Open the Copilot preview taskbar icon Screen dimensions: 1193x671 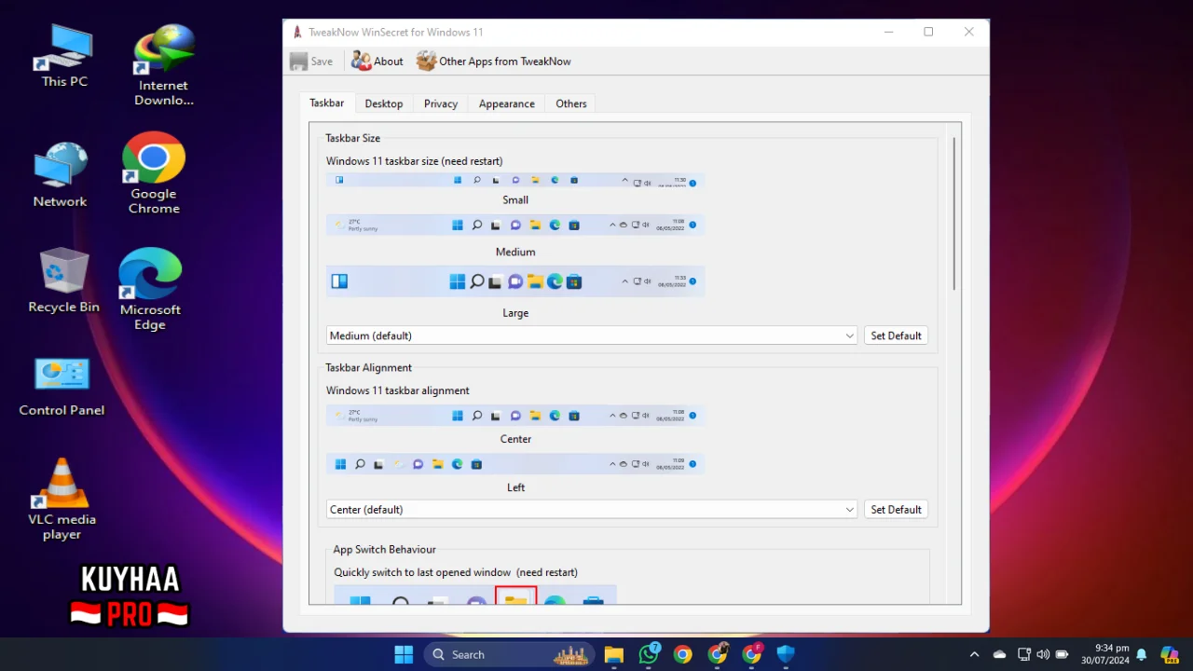point(1169,654)
